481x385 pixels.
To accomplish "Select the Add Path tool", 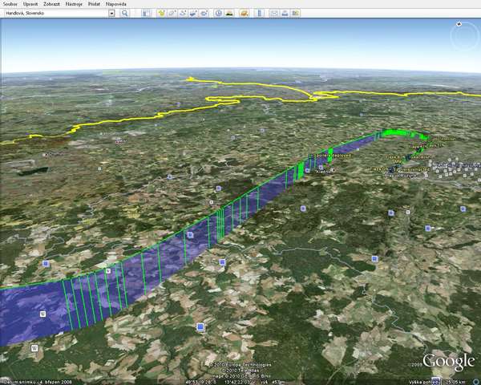I will [184, 14].
